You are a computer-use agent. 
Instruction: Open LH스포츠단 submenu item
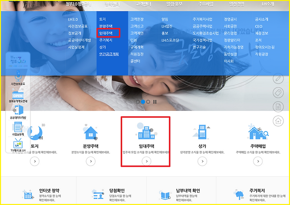click(170, 40)
